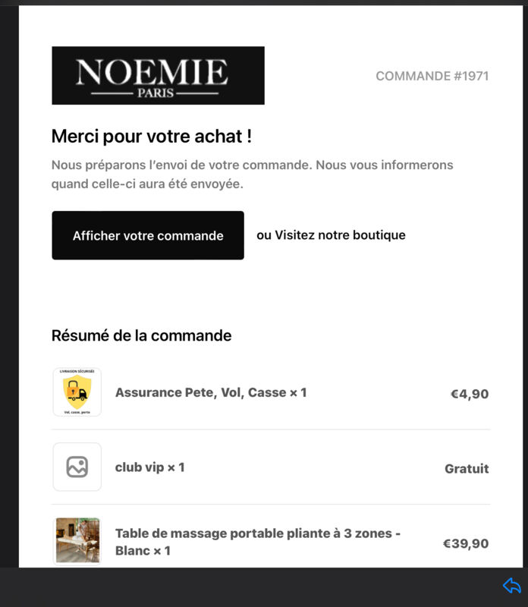This screenshot has width=528, height=607.
Task: Click the dark left margin strip
Action: click(x=9, y=287)
